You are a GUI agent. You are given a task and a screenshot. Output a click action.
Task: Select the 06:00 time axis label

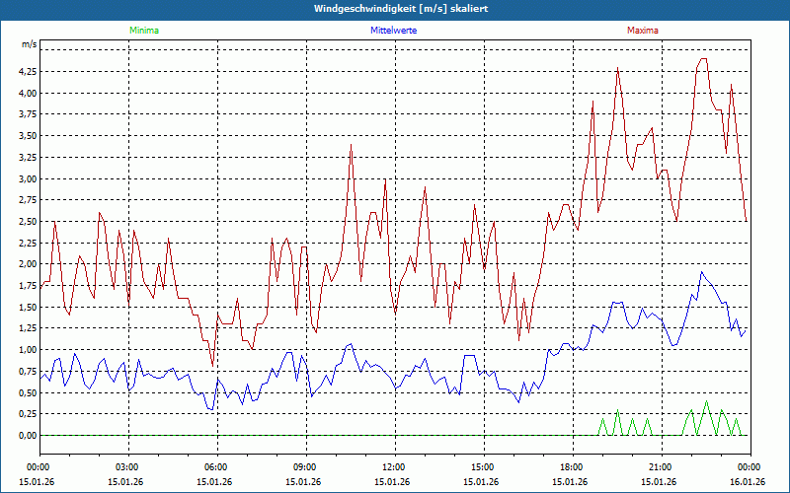[216, 467]
